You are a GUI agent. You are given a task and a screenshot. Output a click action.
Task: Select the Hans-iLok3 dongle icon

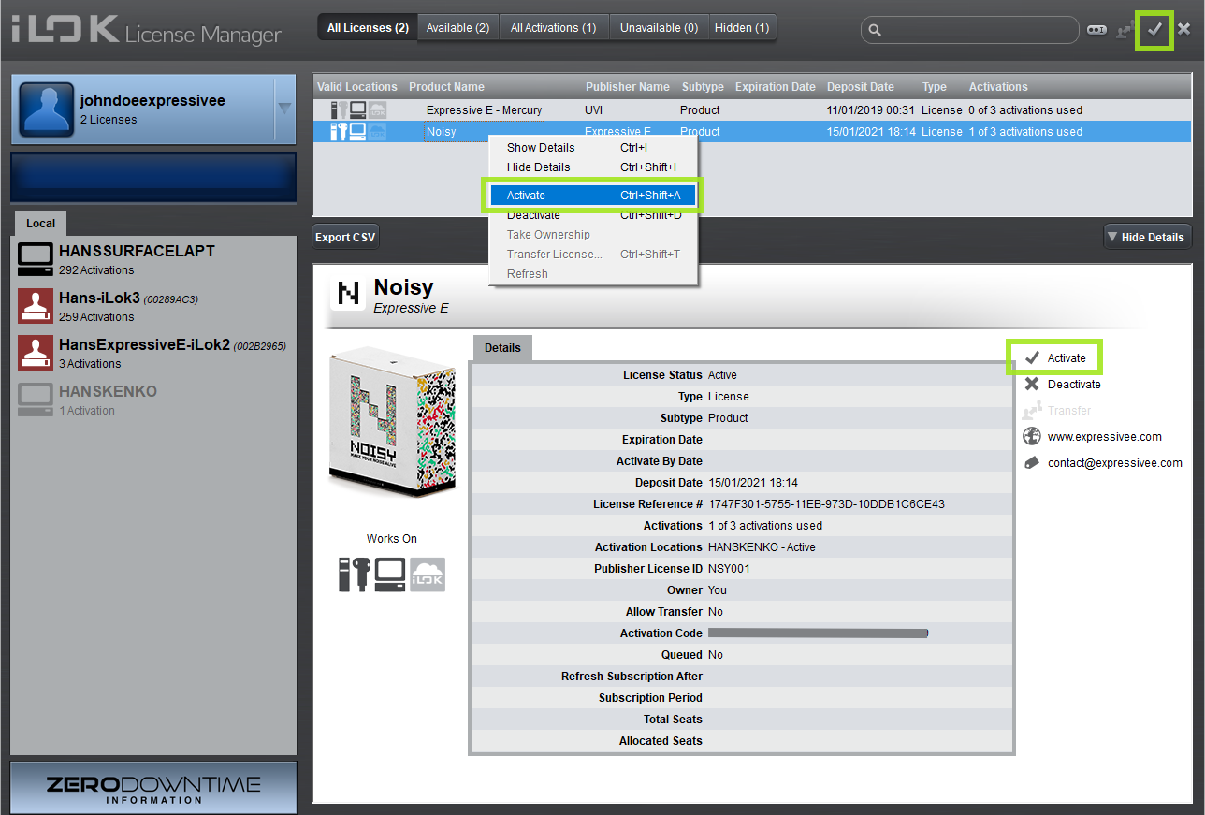click(36, 306)
